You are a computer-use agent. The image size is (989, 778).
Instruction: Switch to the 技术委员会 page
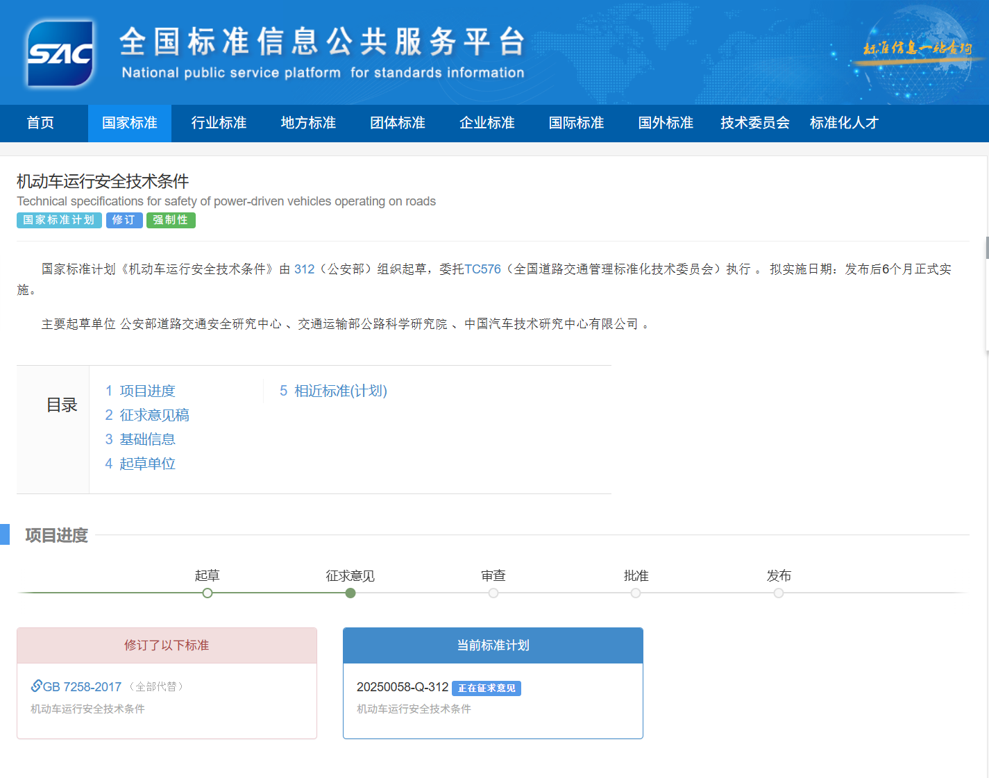click(x=754, y=123)
